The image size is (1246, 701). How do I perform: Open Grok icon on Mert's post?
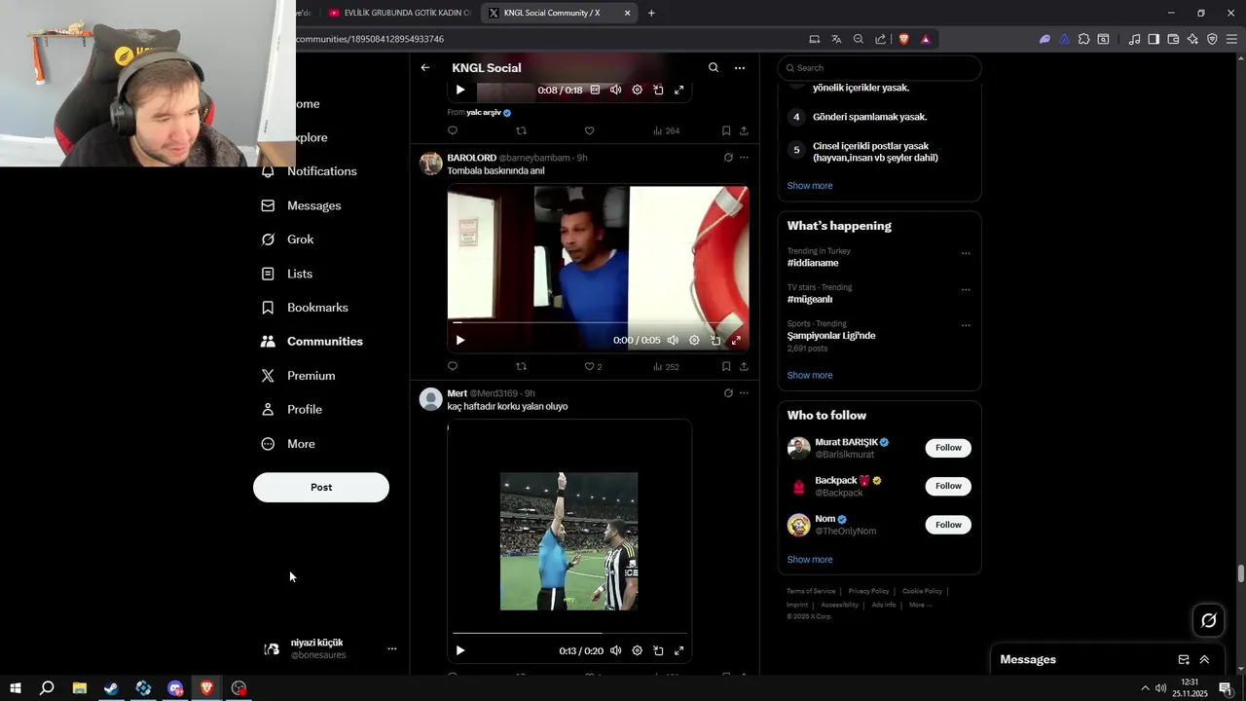pos(728,393)
